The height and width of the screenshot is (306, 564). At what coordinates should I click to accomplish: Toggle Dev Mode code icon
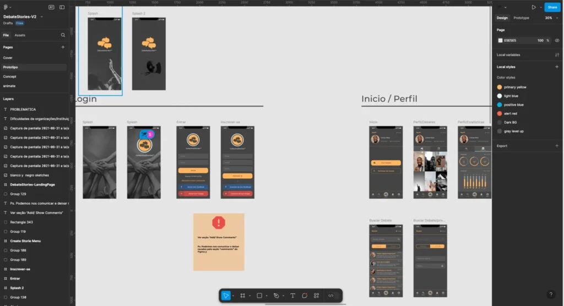pos(331,296)
